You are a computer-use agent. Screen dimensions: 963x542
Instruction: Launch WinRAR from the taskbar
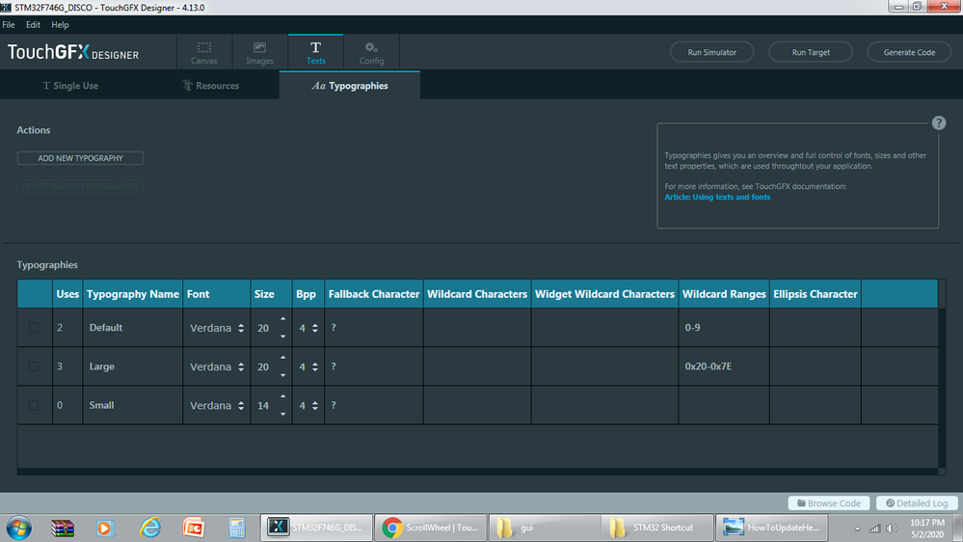pos(62,528)
